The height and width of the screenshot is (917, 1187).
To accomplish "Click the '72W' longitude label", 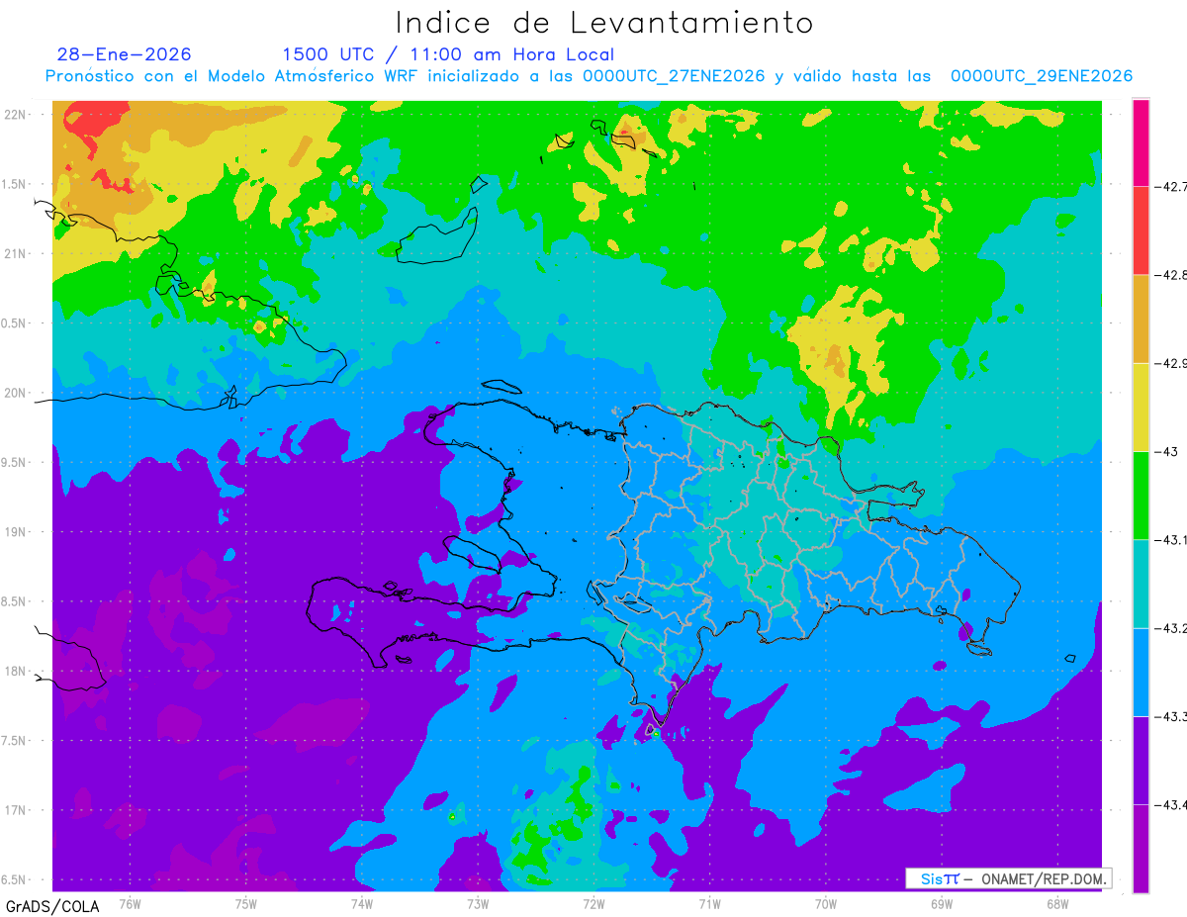I will point(593,903).
